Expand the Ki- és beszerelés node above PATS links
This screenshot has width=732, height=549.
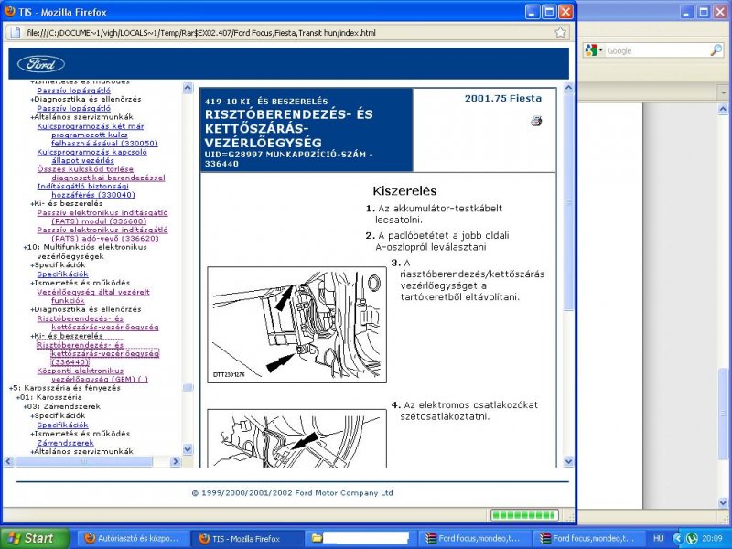(32, 203)
